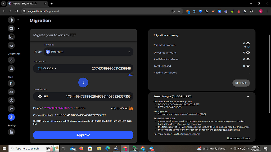Open Microsoft Edge from the taskbar

pos(107,148)
